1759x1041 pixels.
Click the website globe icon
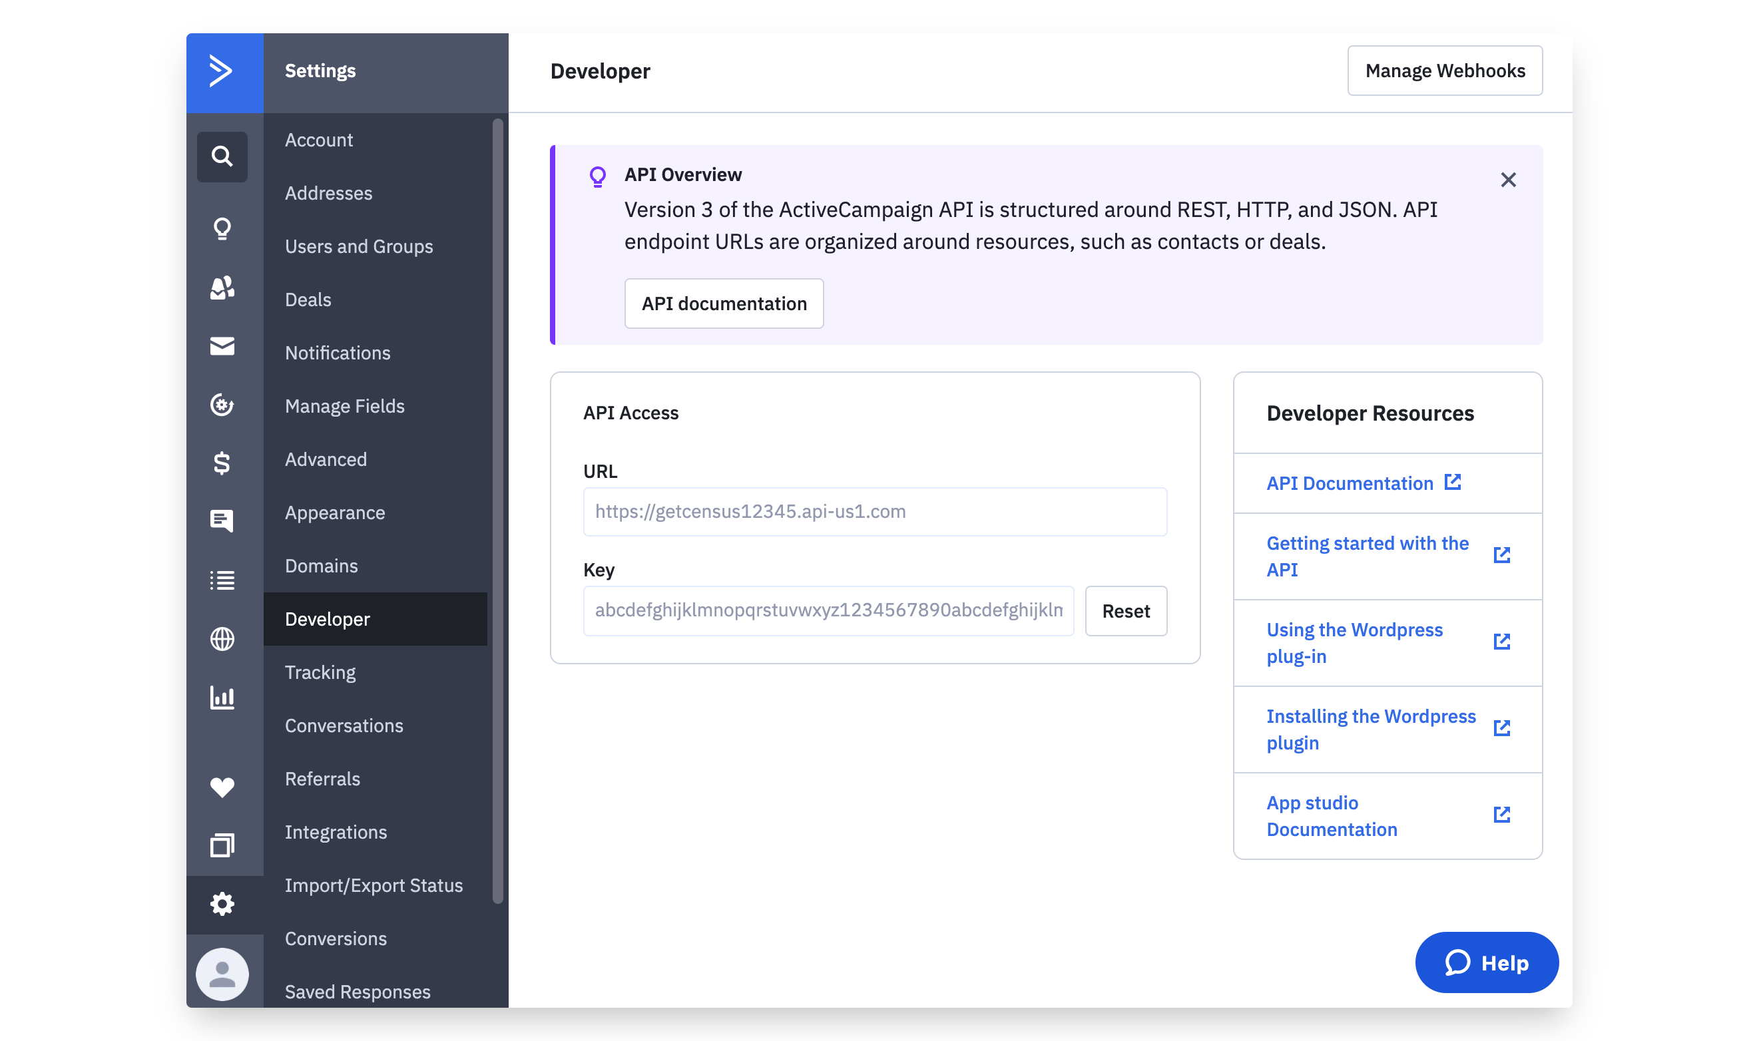[x=222, y=639]
